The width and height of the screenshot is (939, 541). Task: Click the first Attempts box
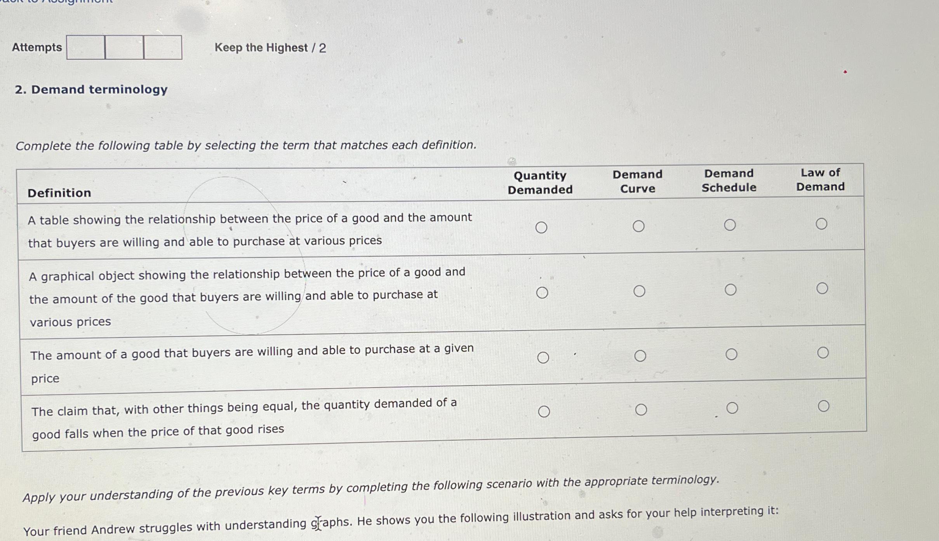85,48
